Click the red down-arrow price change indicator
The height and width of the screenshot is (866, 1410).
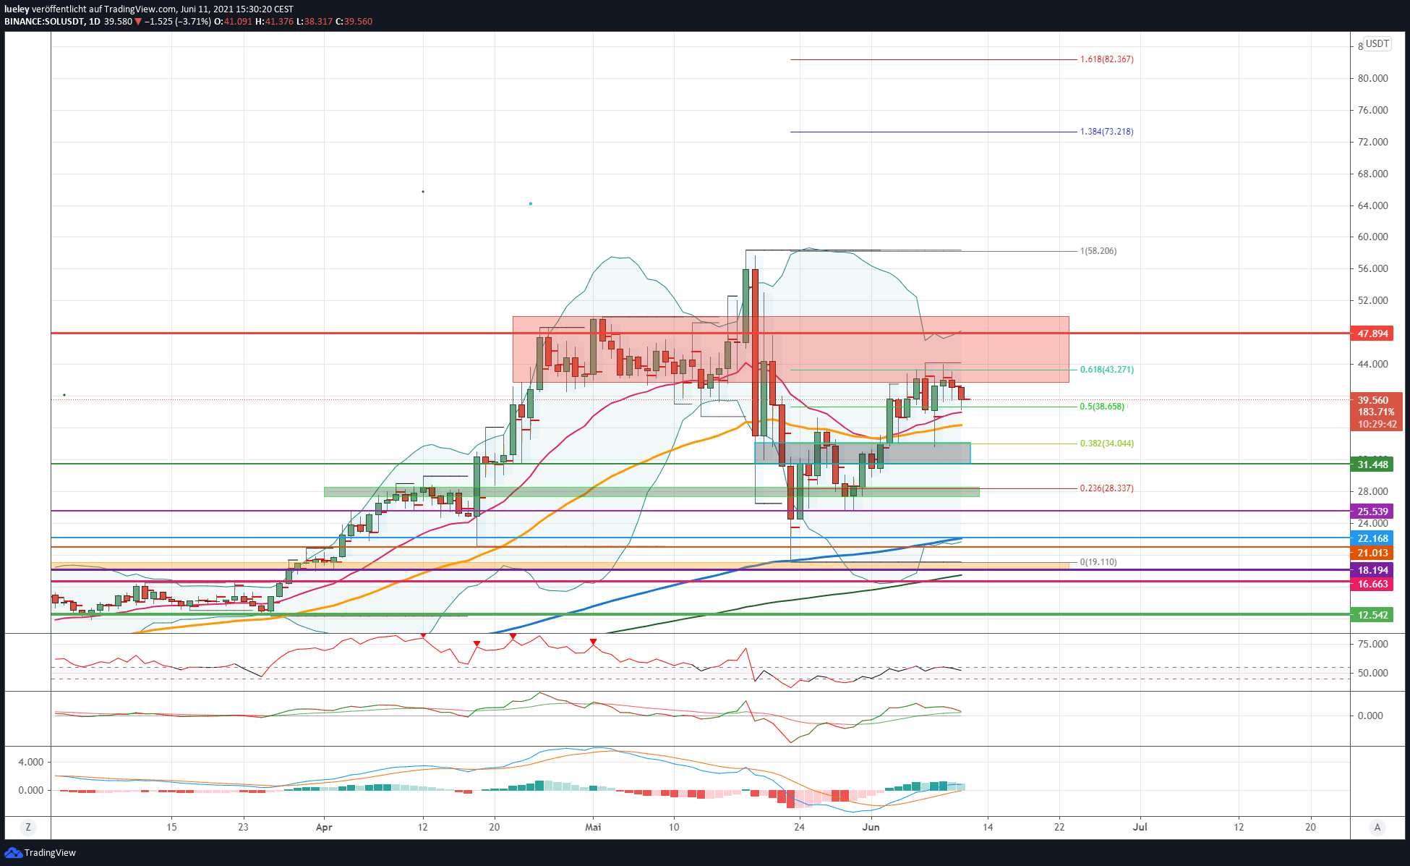click(x=138, y=22)
